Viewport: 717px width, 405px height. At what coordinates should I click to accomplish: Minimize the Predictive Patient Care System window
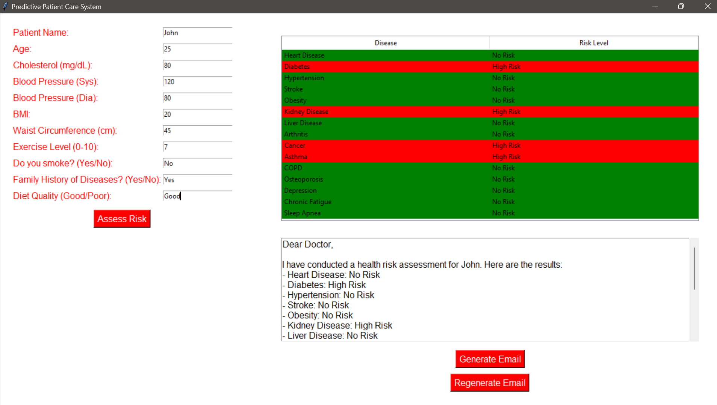(x=655, y=6)
